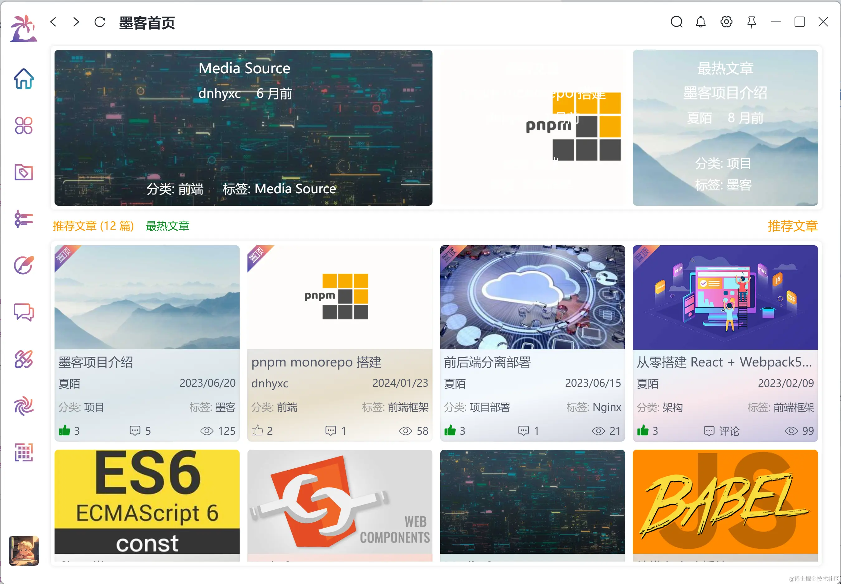Open the ES6 ECMAScript 6 const thumbnail

coord(147,501)
